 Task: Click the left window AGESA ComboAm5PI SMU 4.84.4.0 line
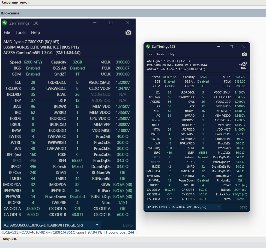tap(42, 53)
